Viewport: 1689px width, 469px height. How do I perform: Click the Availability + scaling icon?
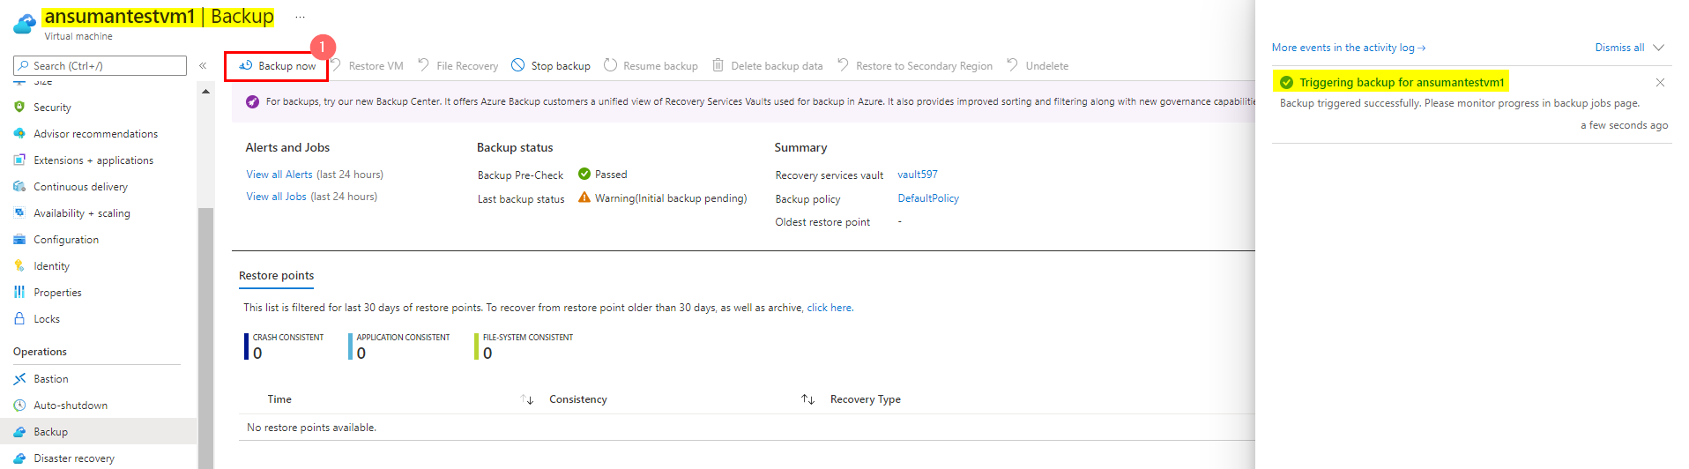19,212
